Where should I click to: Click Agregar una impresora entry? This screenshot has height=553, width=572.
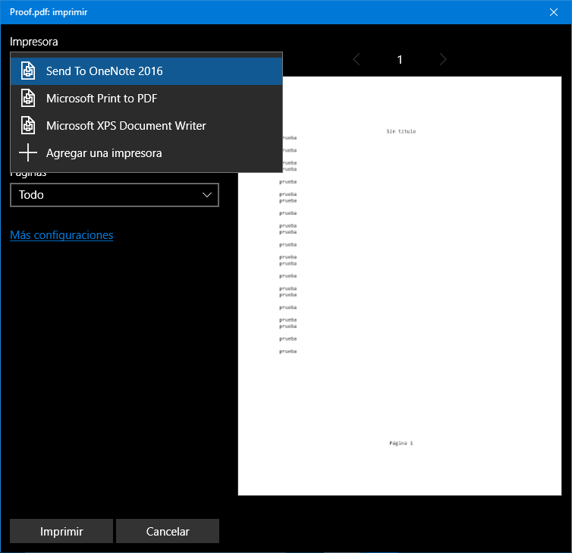pyautogui.click(x=146, y=153)
